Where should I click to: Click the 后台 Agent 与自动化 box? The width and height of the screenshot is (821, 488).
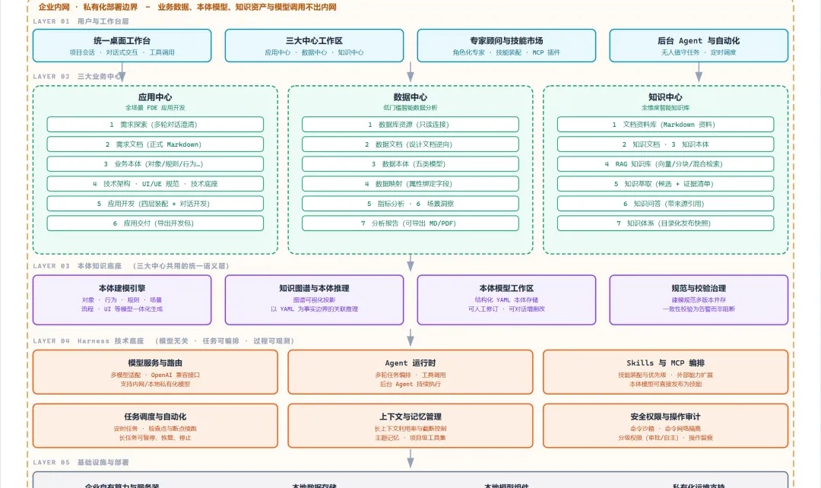click(x=699, y=46)
